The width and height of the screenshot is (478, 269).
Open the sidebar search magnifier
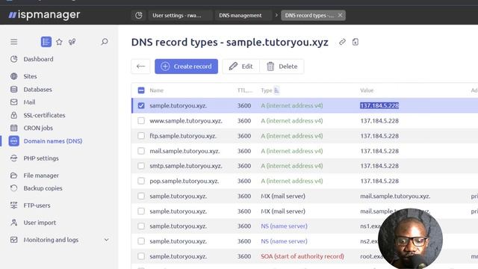coord(105,42)
